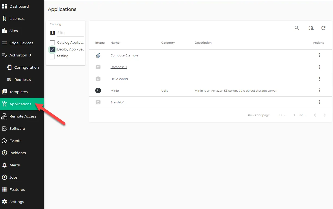Screen dimensions: 333x209
Task: Click the catalog map icon beside Filter
Action: coord(53,33)
